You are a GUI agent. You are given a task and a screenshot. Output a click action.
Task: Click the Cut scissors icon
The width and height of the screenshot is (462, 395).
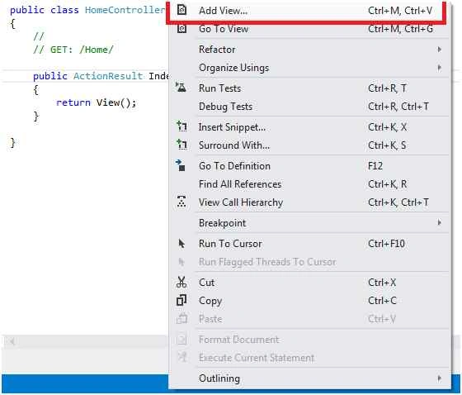(x=181, y=282)
